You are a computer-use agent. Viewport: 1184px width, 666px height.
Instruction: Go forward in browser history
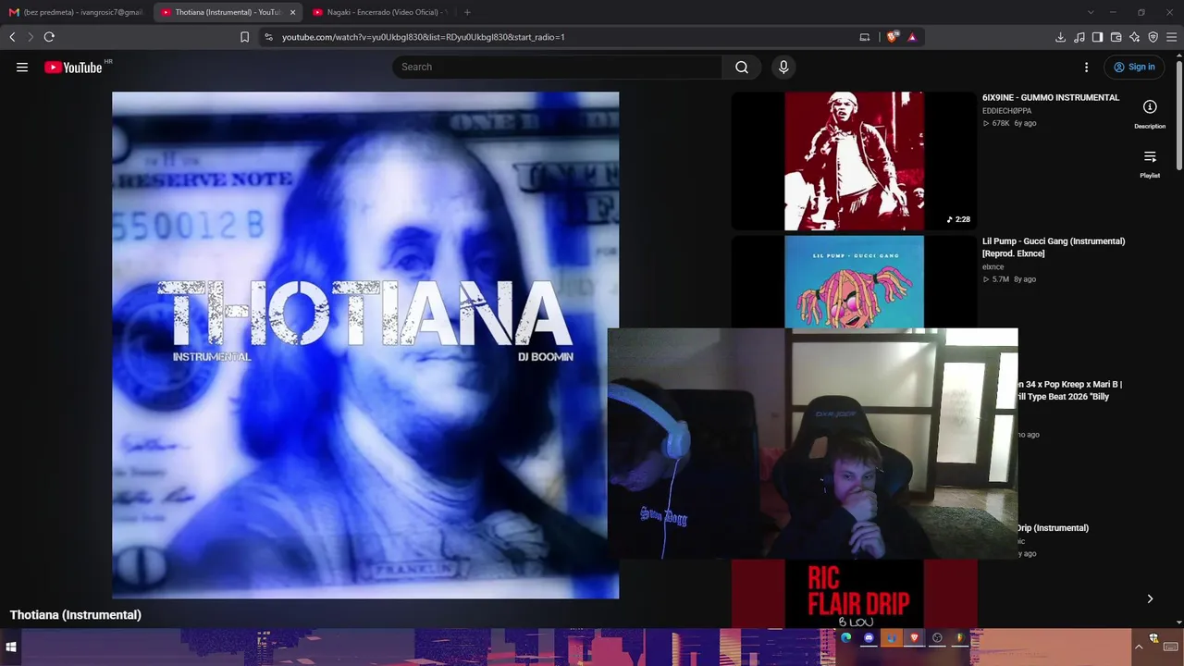tap(30, 37)
